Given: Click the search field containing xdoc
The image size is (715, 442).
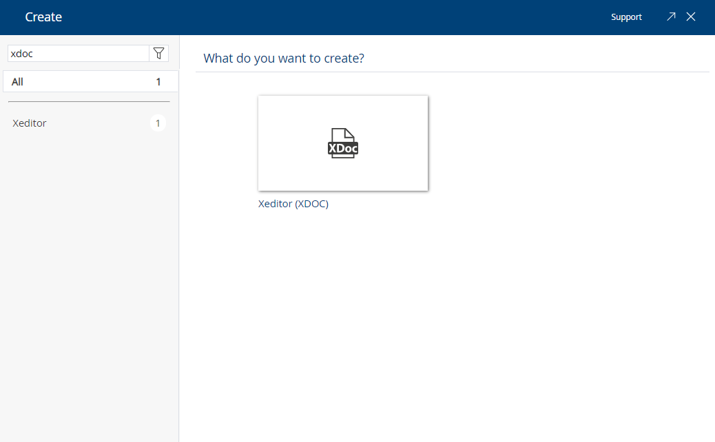Looking at the screenshot, I should (79, 53).
